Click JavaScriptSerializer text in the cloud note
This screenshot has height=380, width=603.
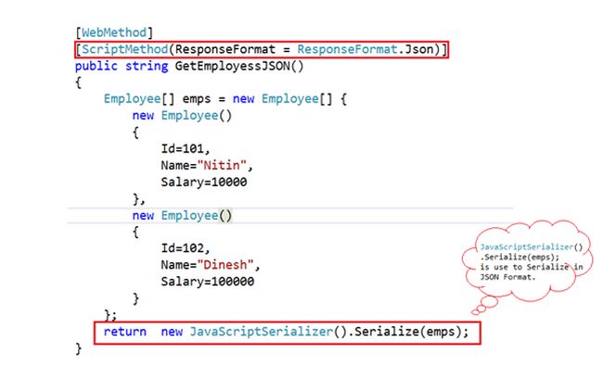click(527, 247)
